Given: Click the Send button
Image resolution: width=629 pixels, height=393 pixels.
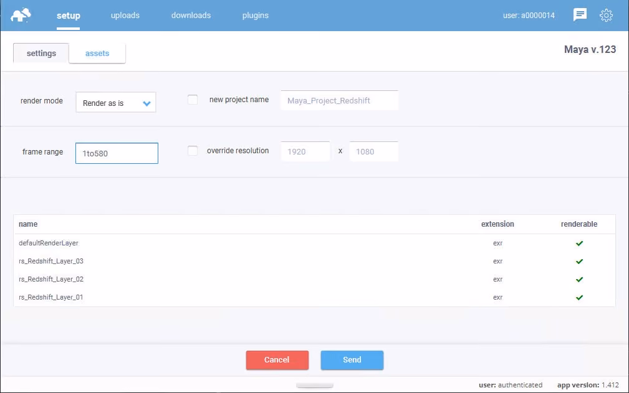Looking at the screenshot, I should pyautogui.click(x=352, y=360).
